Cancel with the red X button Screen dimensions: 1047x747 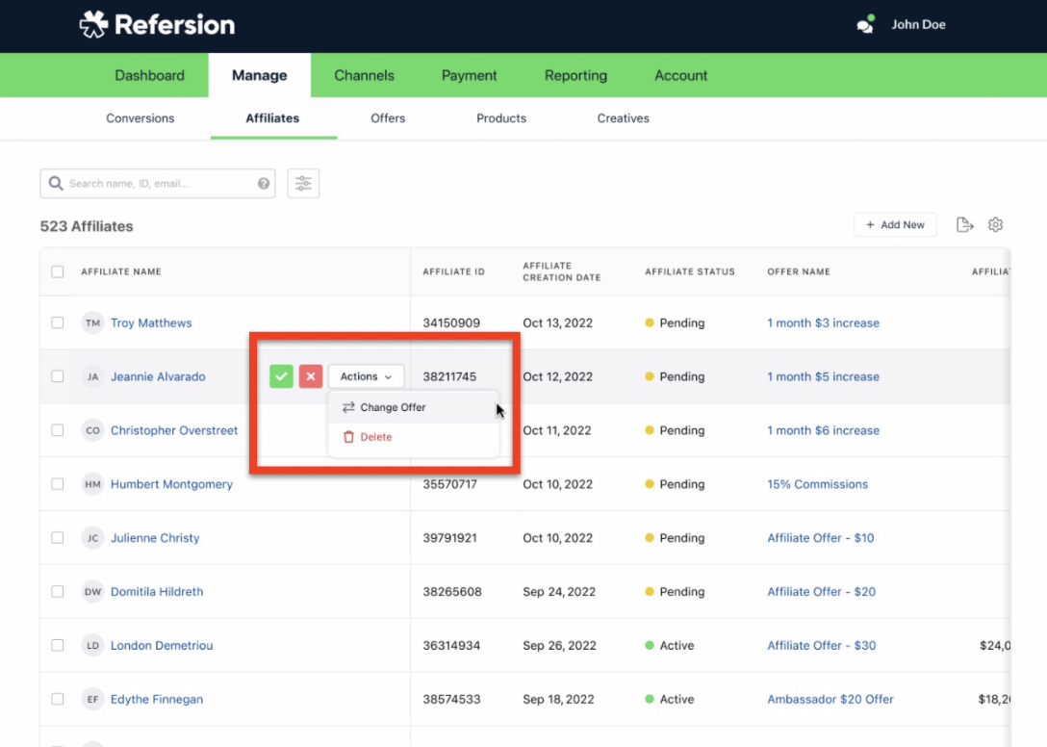click(310, 376)
